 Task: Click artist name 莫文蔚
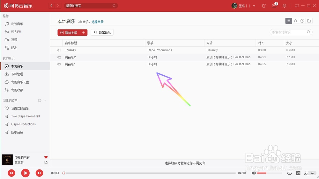[x=19, y=162]
